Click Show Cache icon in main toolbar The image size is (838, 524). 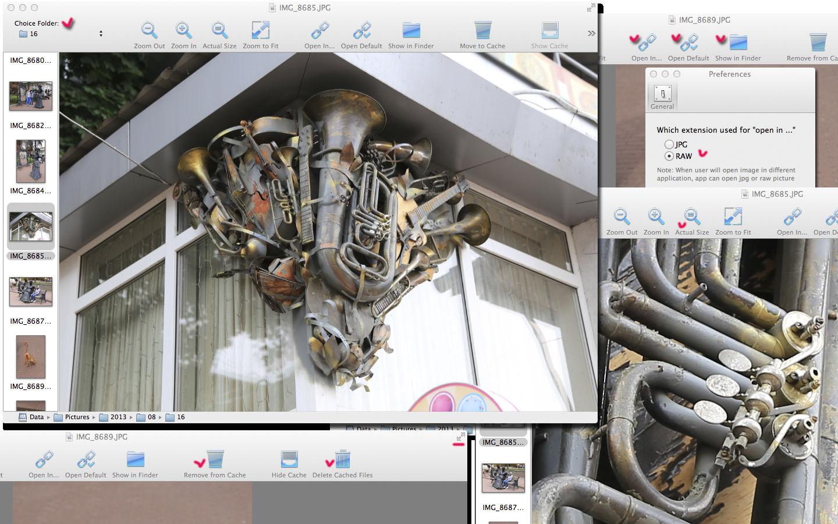(x=549, y=31)
